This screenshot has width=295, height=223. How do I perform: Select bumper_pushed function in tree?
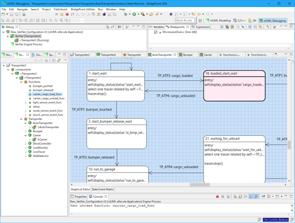42,86
